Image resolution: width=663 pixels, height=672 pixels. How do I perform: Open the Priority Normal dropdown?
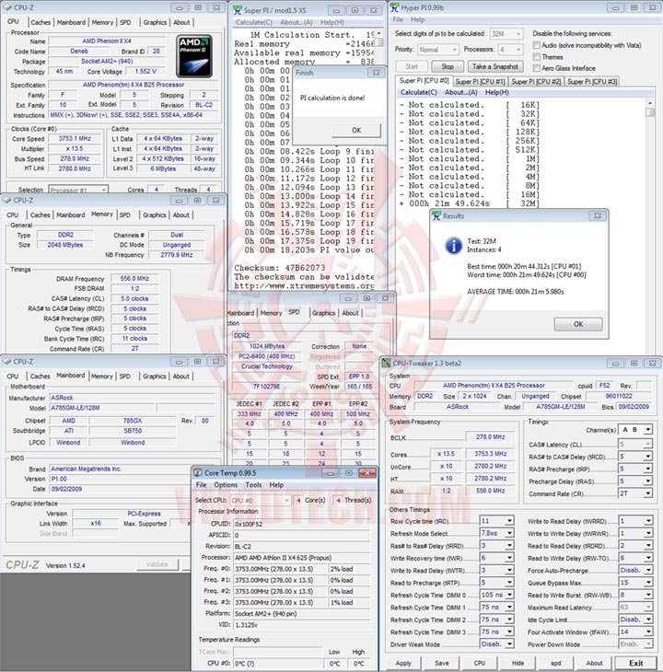(x=438, y=50)
